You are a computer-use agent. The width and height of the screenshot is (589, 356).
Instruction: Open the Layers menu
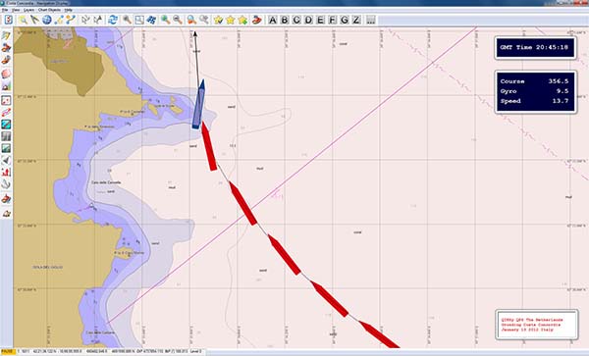[x=28, y=10]
